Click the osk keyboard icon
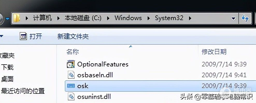Viewport: 256px width, 103px height. point(71,86)
